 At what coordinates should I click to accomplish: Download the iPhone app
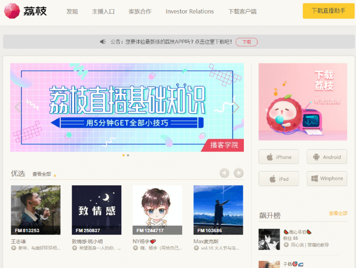click(x=279, y=157)
